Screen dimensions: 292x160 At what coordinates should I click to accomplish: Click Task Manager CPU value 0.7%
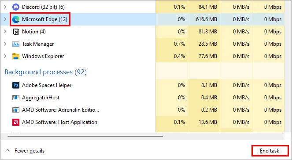coord(179,44)
